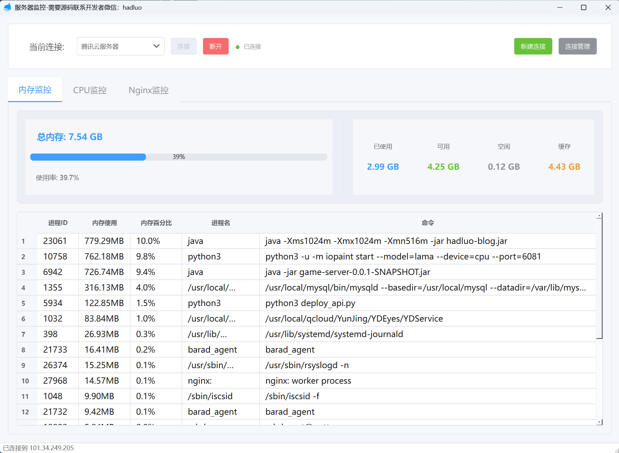Viewport: 619px width, 453px height.
Task: Click the 4.0% memory percentage cell
Action: 156,287
